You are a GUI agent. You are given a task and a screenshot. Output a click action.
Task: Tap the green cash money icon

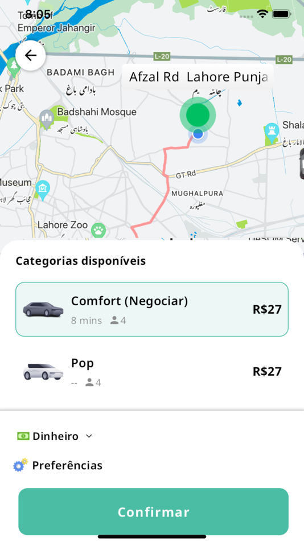[23, 436]
